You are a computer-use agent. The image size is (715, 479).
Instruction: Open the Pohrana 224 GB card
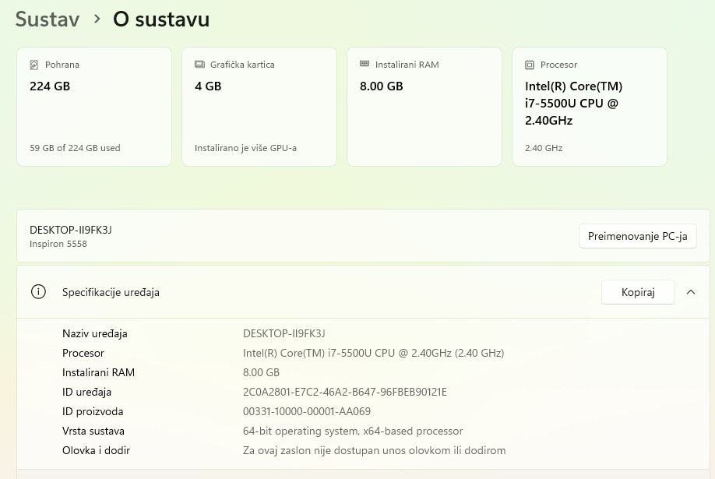(94, 107)
